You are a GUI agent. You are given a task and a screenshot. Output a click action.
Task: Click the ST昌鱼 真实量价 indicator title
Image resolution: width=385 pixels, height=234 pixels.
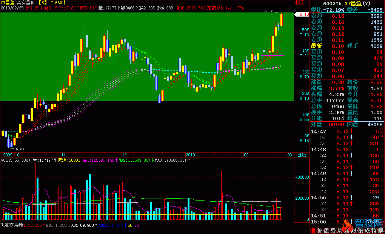[18, 3]
